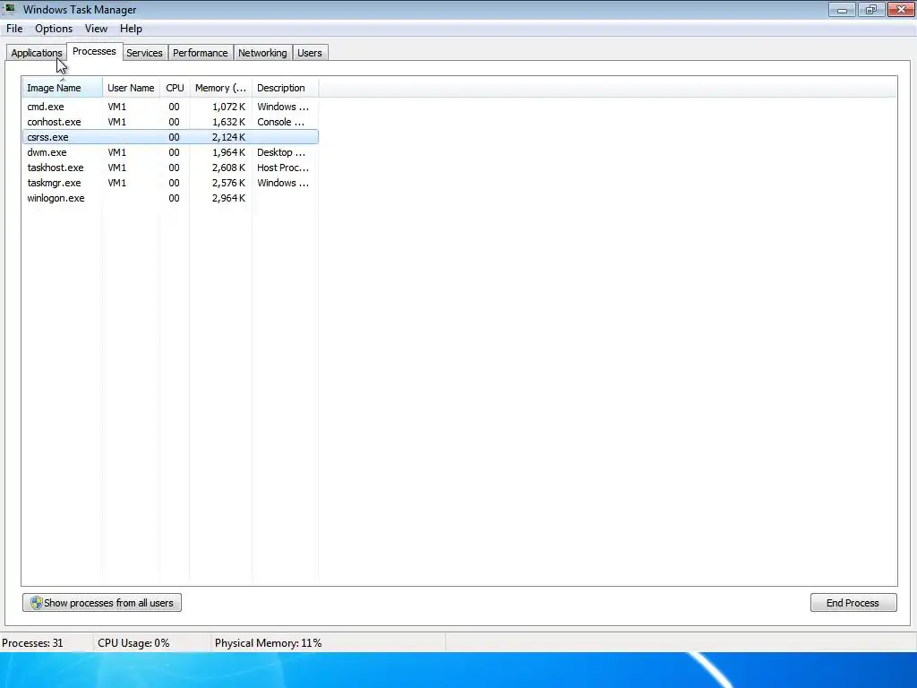
Task: Minimize the Task Manager window
Action: click(842, 9)
